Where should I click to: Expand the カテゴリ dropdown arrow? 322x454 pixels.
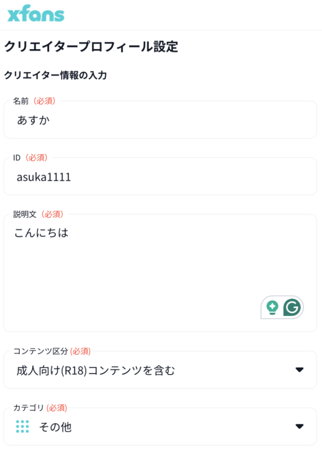pos(300,427)
